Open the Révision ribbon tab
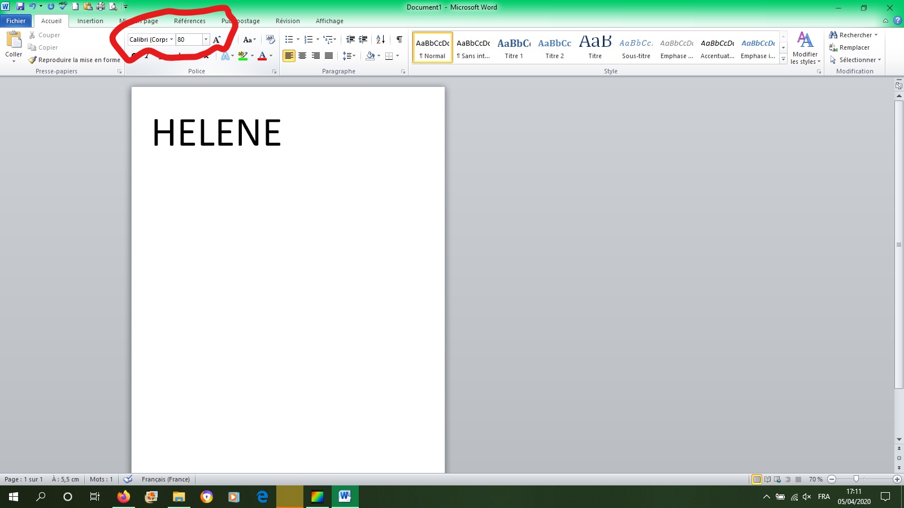Screen dimensions: 904x508 (x=288, y=21)
